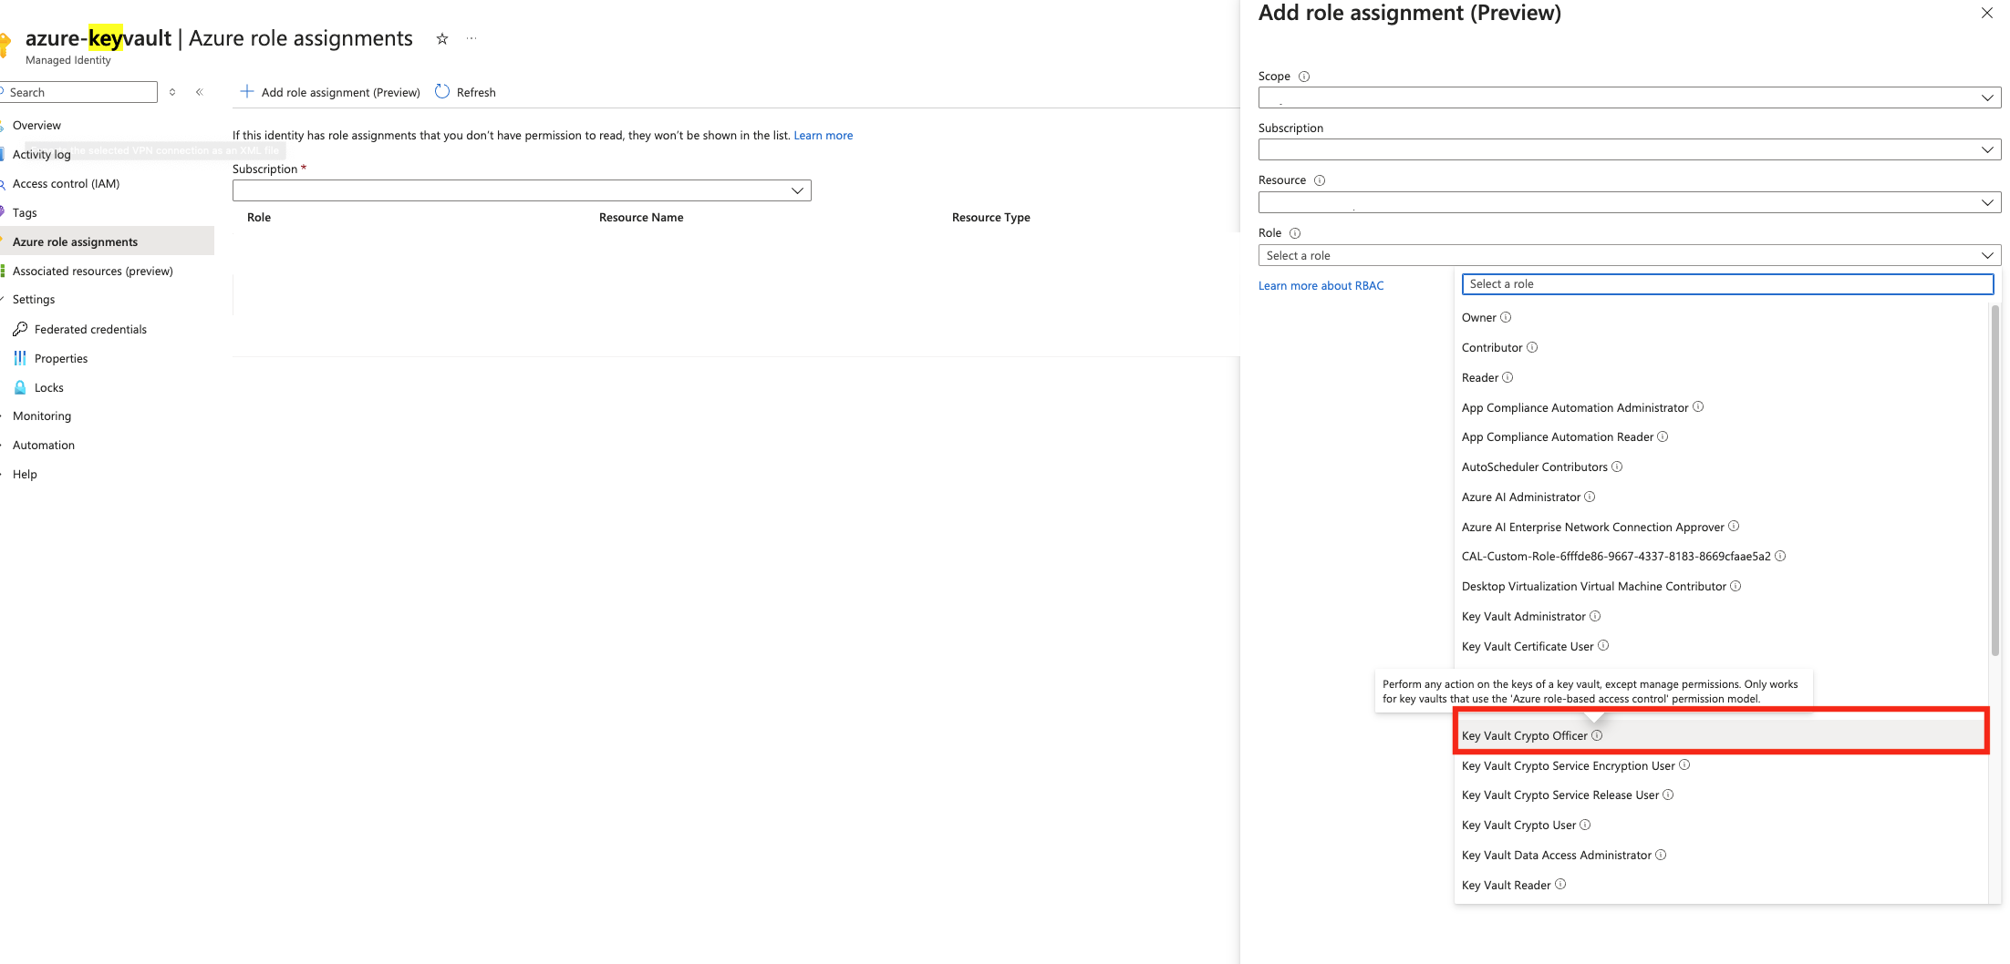Image resolution: width=2010 pixels, height=964 pixels.
Task: Click info icon beside AutoScheduler Contributors
Action: [x=1617, y=467]
